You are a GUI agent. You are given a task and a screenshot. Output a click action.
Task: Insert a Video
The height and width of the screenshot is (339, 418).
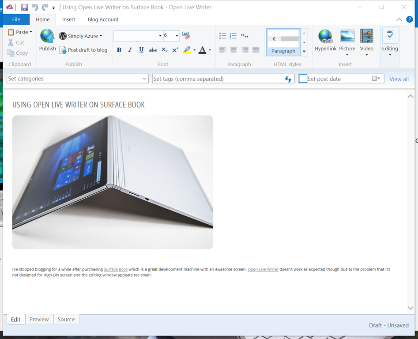click(366, 42)
